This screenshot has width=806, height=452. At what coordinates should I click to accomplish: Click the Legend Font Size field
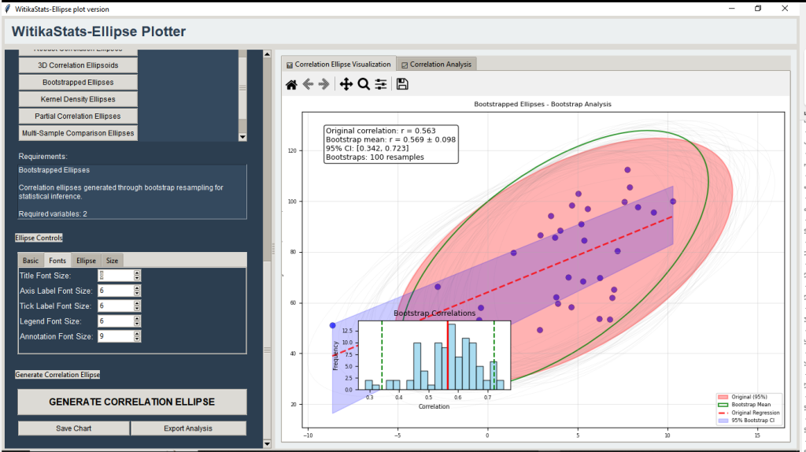[x=116, y=320]
